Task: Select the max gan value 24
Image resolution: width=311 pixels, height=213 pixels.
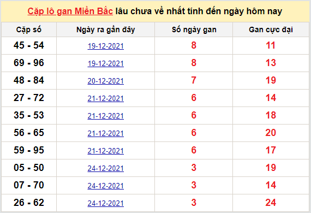Action: pos(271,203)
